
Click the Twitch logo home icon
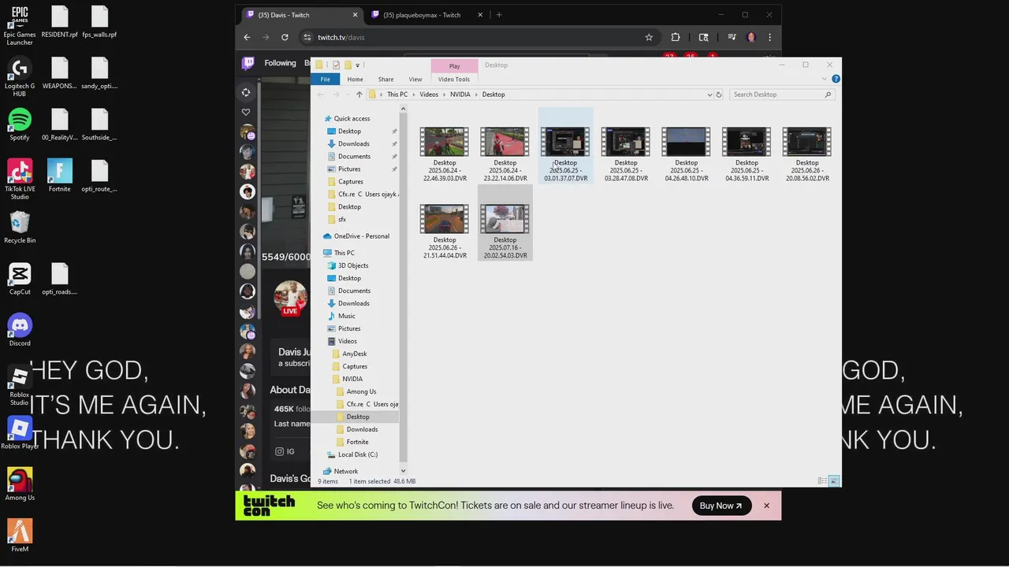point(248,63)
